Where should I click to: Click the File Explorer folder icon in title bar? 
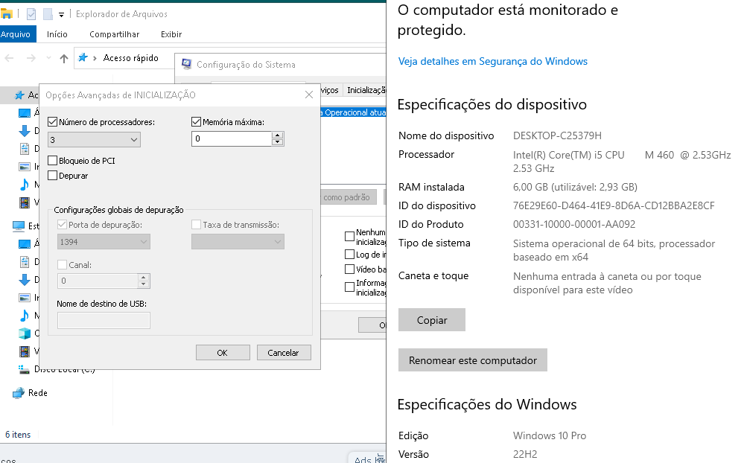(x=6, y=14)
